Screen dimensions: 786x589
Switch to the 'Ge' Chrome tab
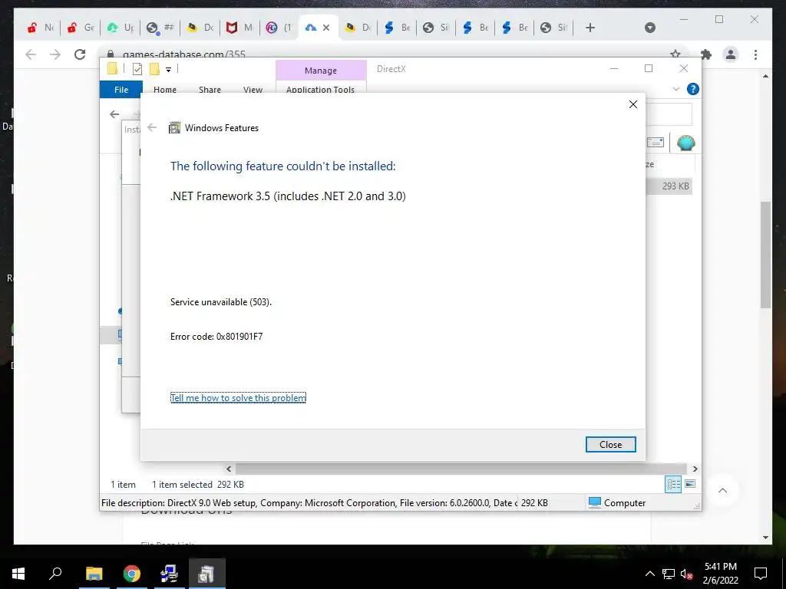pos(81,28)
